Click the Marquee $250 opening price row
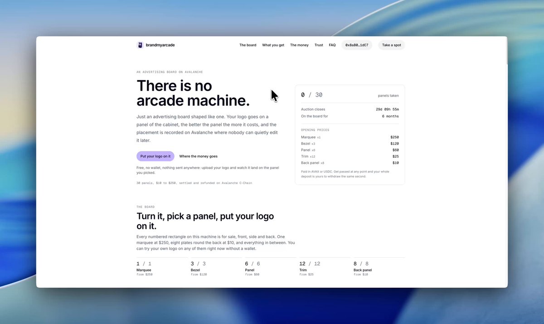This screenshot has width=544, height=324. [x=350, y=137]
